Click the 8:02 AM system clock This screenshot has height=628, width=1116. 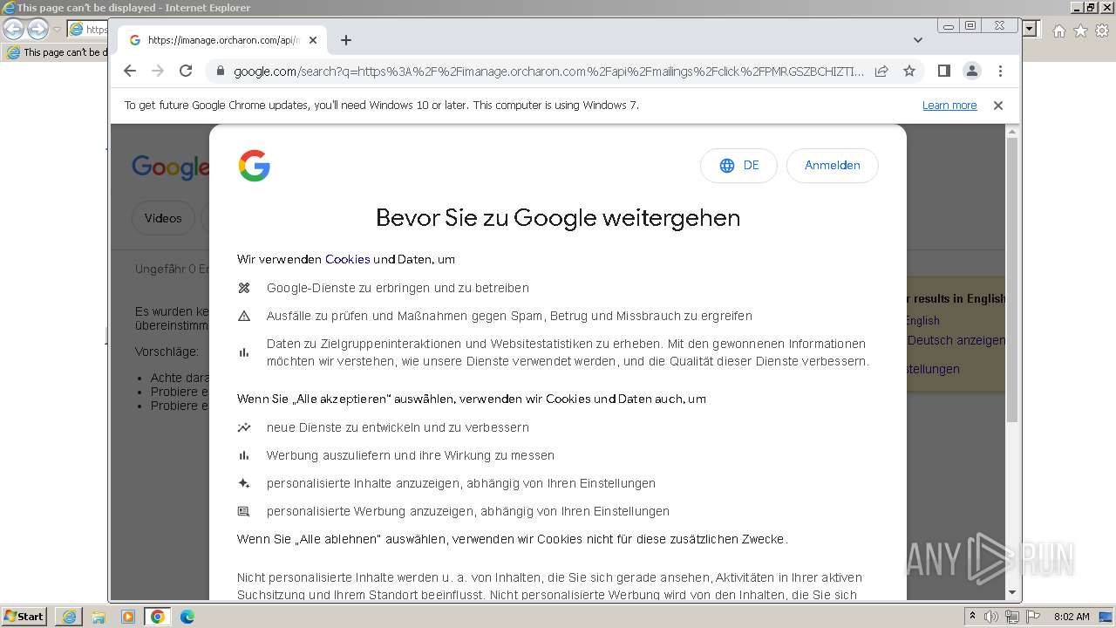[1072, 617]
